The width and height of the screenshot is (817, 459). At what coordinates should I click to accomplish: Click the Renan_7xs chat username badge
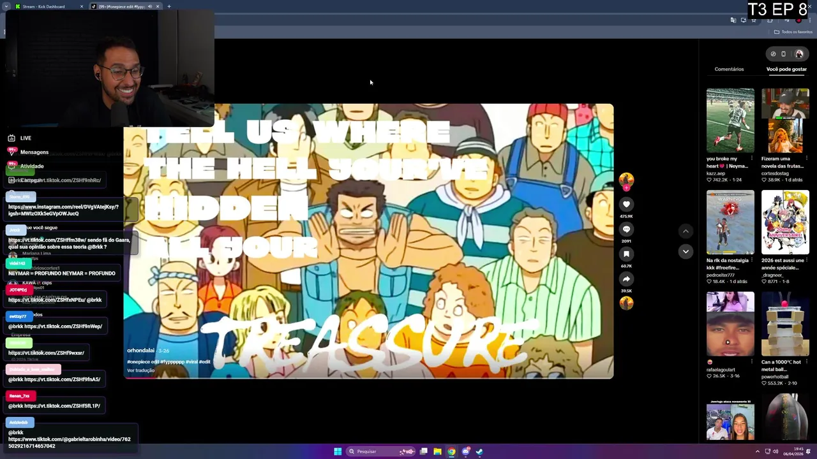[19, 395]
